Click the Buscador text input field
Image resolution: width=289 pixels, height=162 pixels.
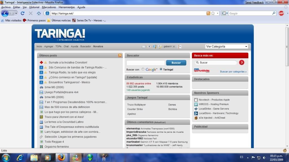pyautogui.click(x=146, y=63)
